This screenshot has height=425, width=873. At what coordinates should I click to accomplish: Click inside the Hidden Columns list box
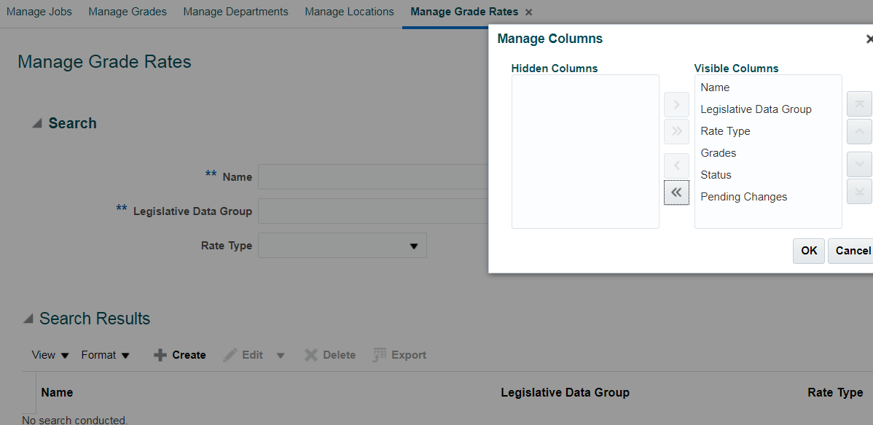point(585,152)
